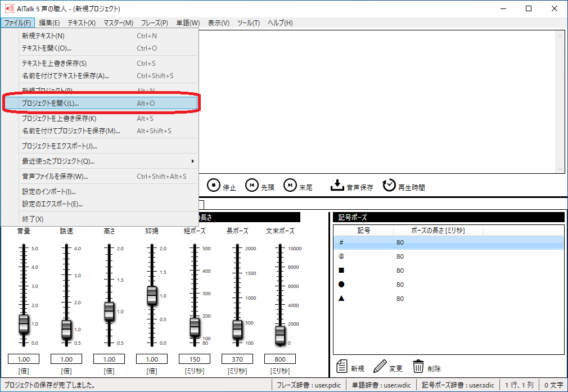Click 単語辞書 : user.wdic in status bar
This screenshot has width=568, height=392.
[381, 385]
